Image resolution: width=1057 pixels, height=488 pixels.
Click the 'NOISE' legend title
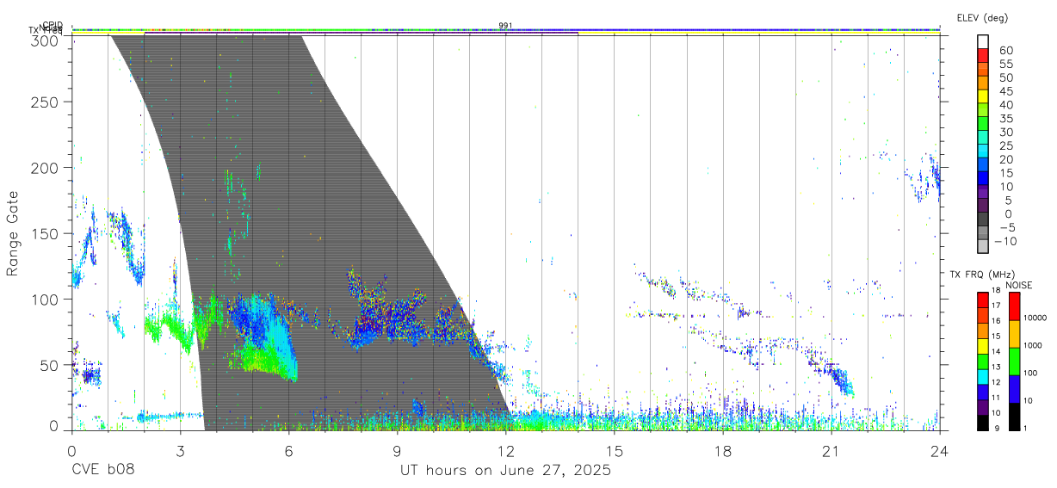pyautogui.click(x=1018, y=285)
